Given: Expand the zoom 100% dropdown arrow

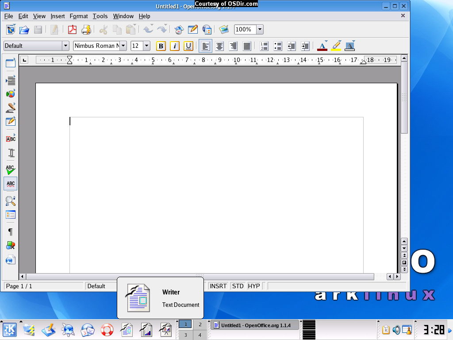Looking at the screenshot, I should 260,29.
